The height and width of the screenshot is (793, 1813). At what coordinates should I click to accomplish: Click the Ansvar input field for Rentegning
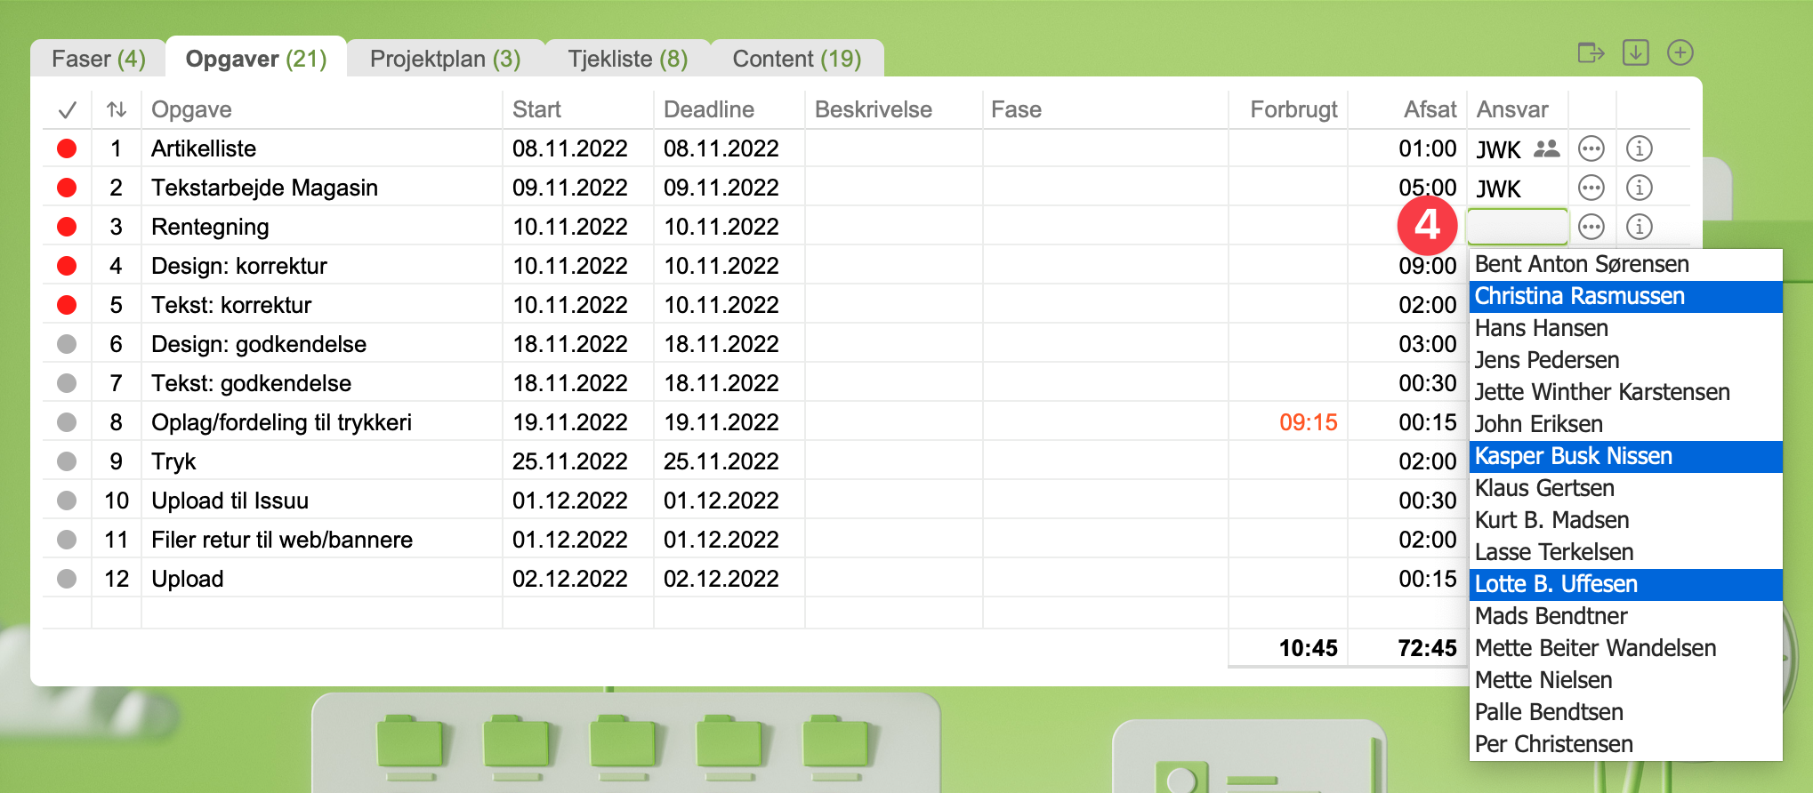(1517, 228)
